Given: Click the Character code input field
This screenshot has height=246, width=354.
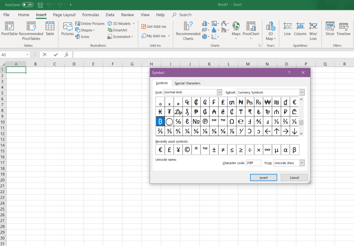Looking at the screenshot, I should click(253, 163).
